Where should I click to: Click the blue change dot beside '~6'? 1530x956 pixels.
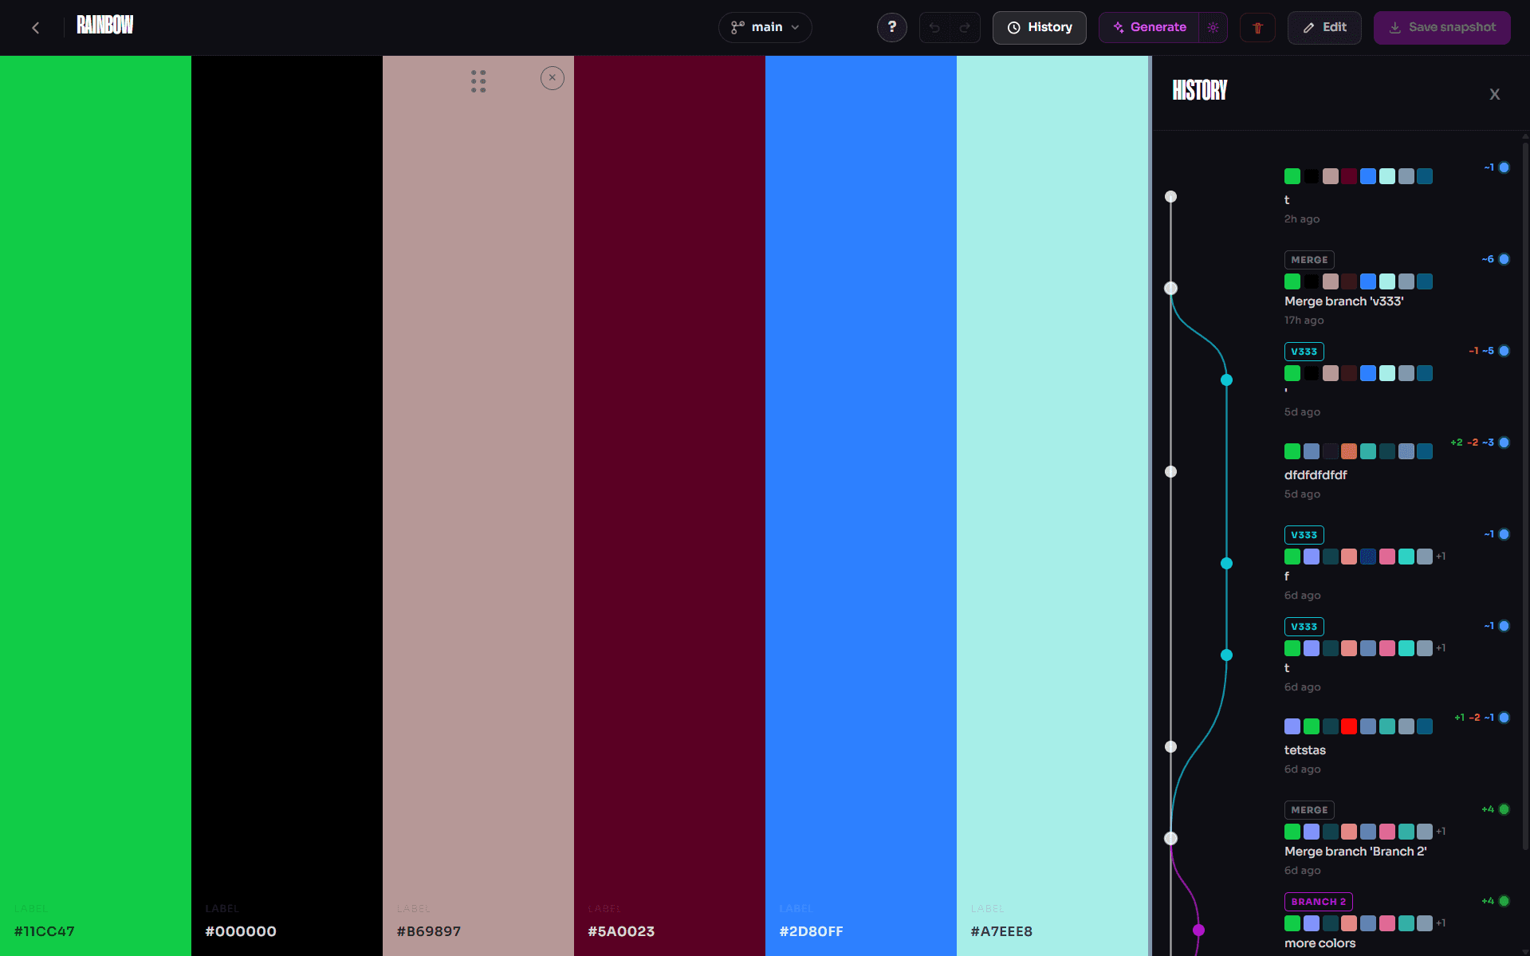click(1504, 259)
